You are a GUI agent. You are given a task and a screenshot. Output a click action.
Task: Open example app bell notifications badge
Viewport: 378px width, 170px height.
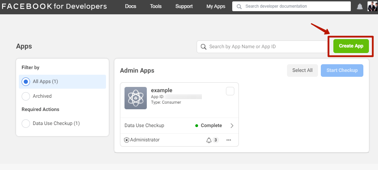tap(212, 140)
